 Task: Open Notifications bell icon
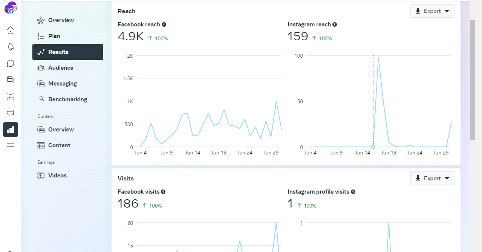coord(11,47)
